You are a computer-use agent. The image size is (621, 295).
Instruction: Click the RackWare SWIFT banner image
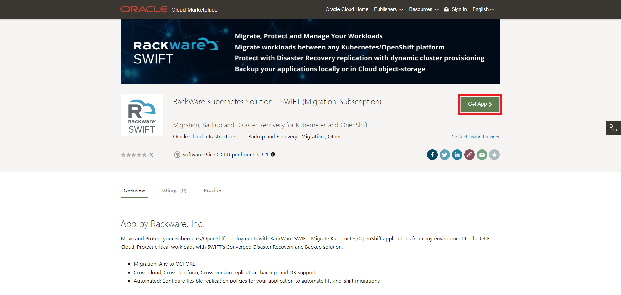pyautogui.click(x=310, y=52)
